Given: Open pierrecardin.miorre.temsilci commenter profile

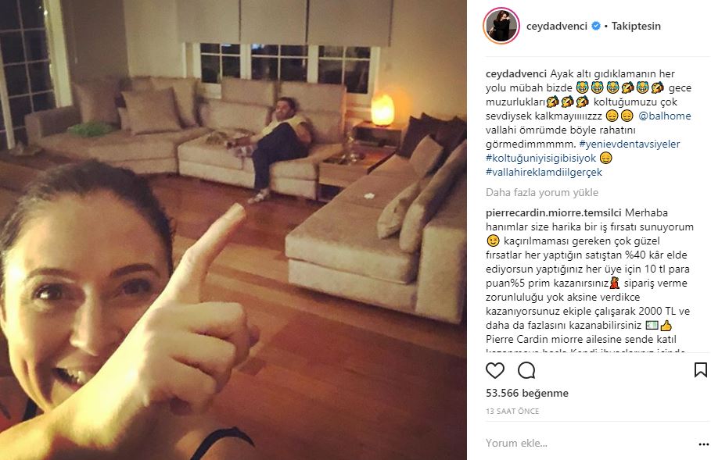Looking at the screenshot, I should [554, 212].
